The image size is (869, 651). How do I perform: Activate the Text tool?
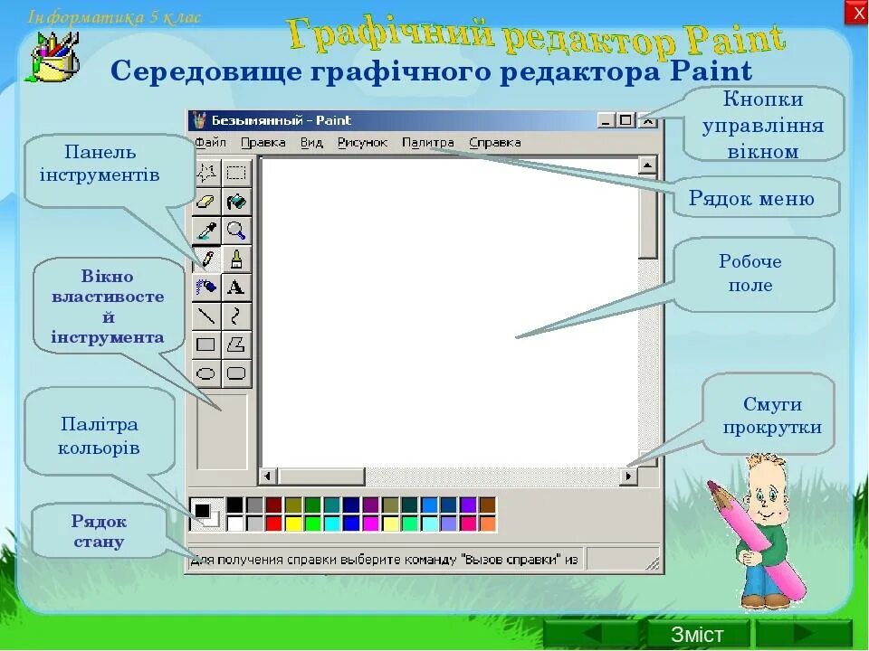[236, 288]
